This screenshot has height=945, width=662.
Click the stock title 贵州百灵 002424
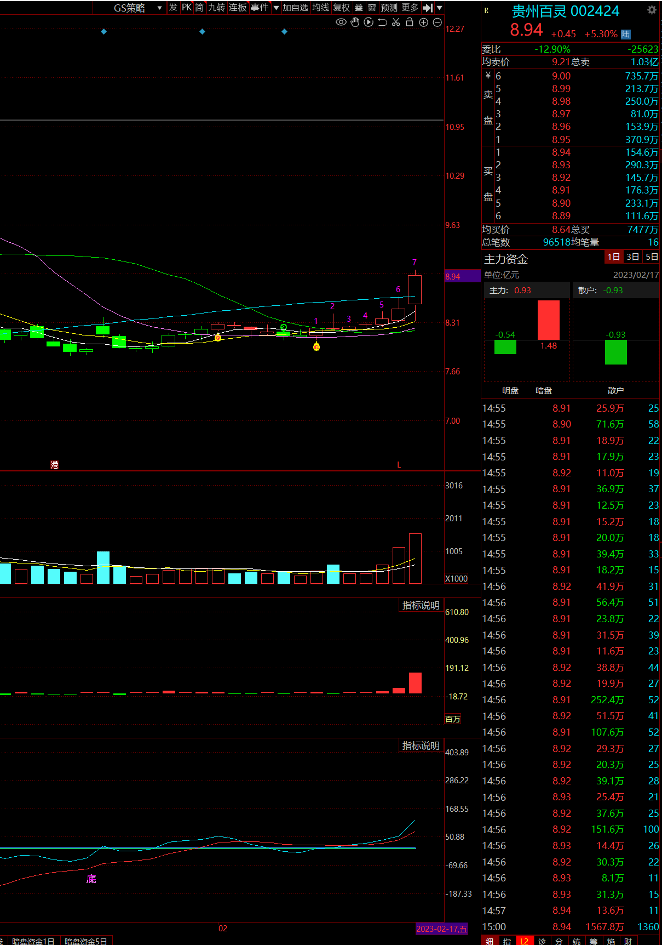[x=566, y=11]
